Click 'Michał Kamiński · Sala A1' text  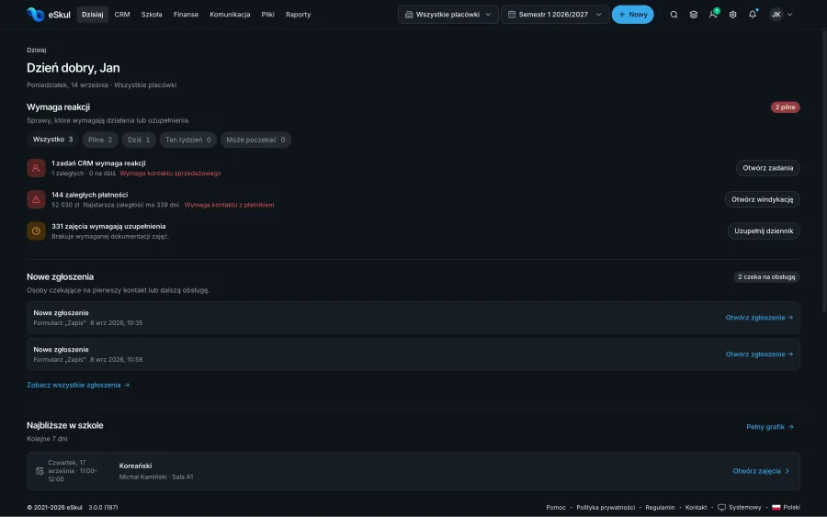pos(156,477)
